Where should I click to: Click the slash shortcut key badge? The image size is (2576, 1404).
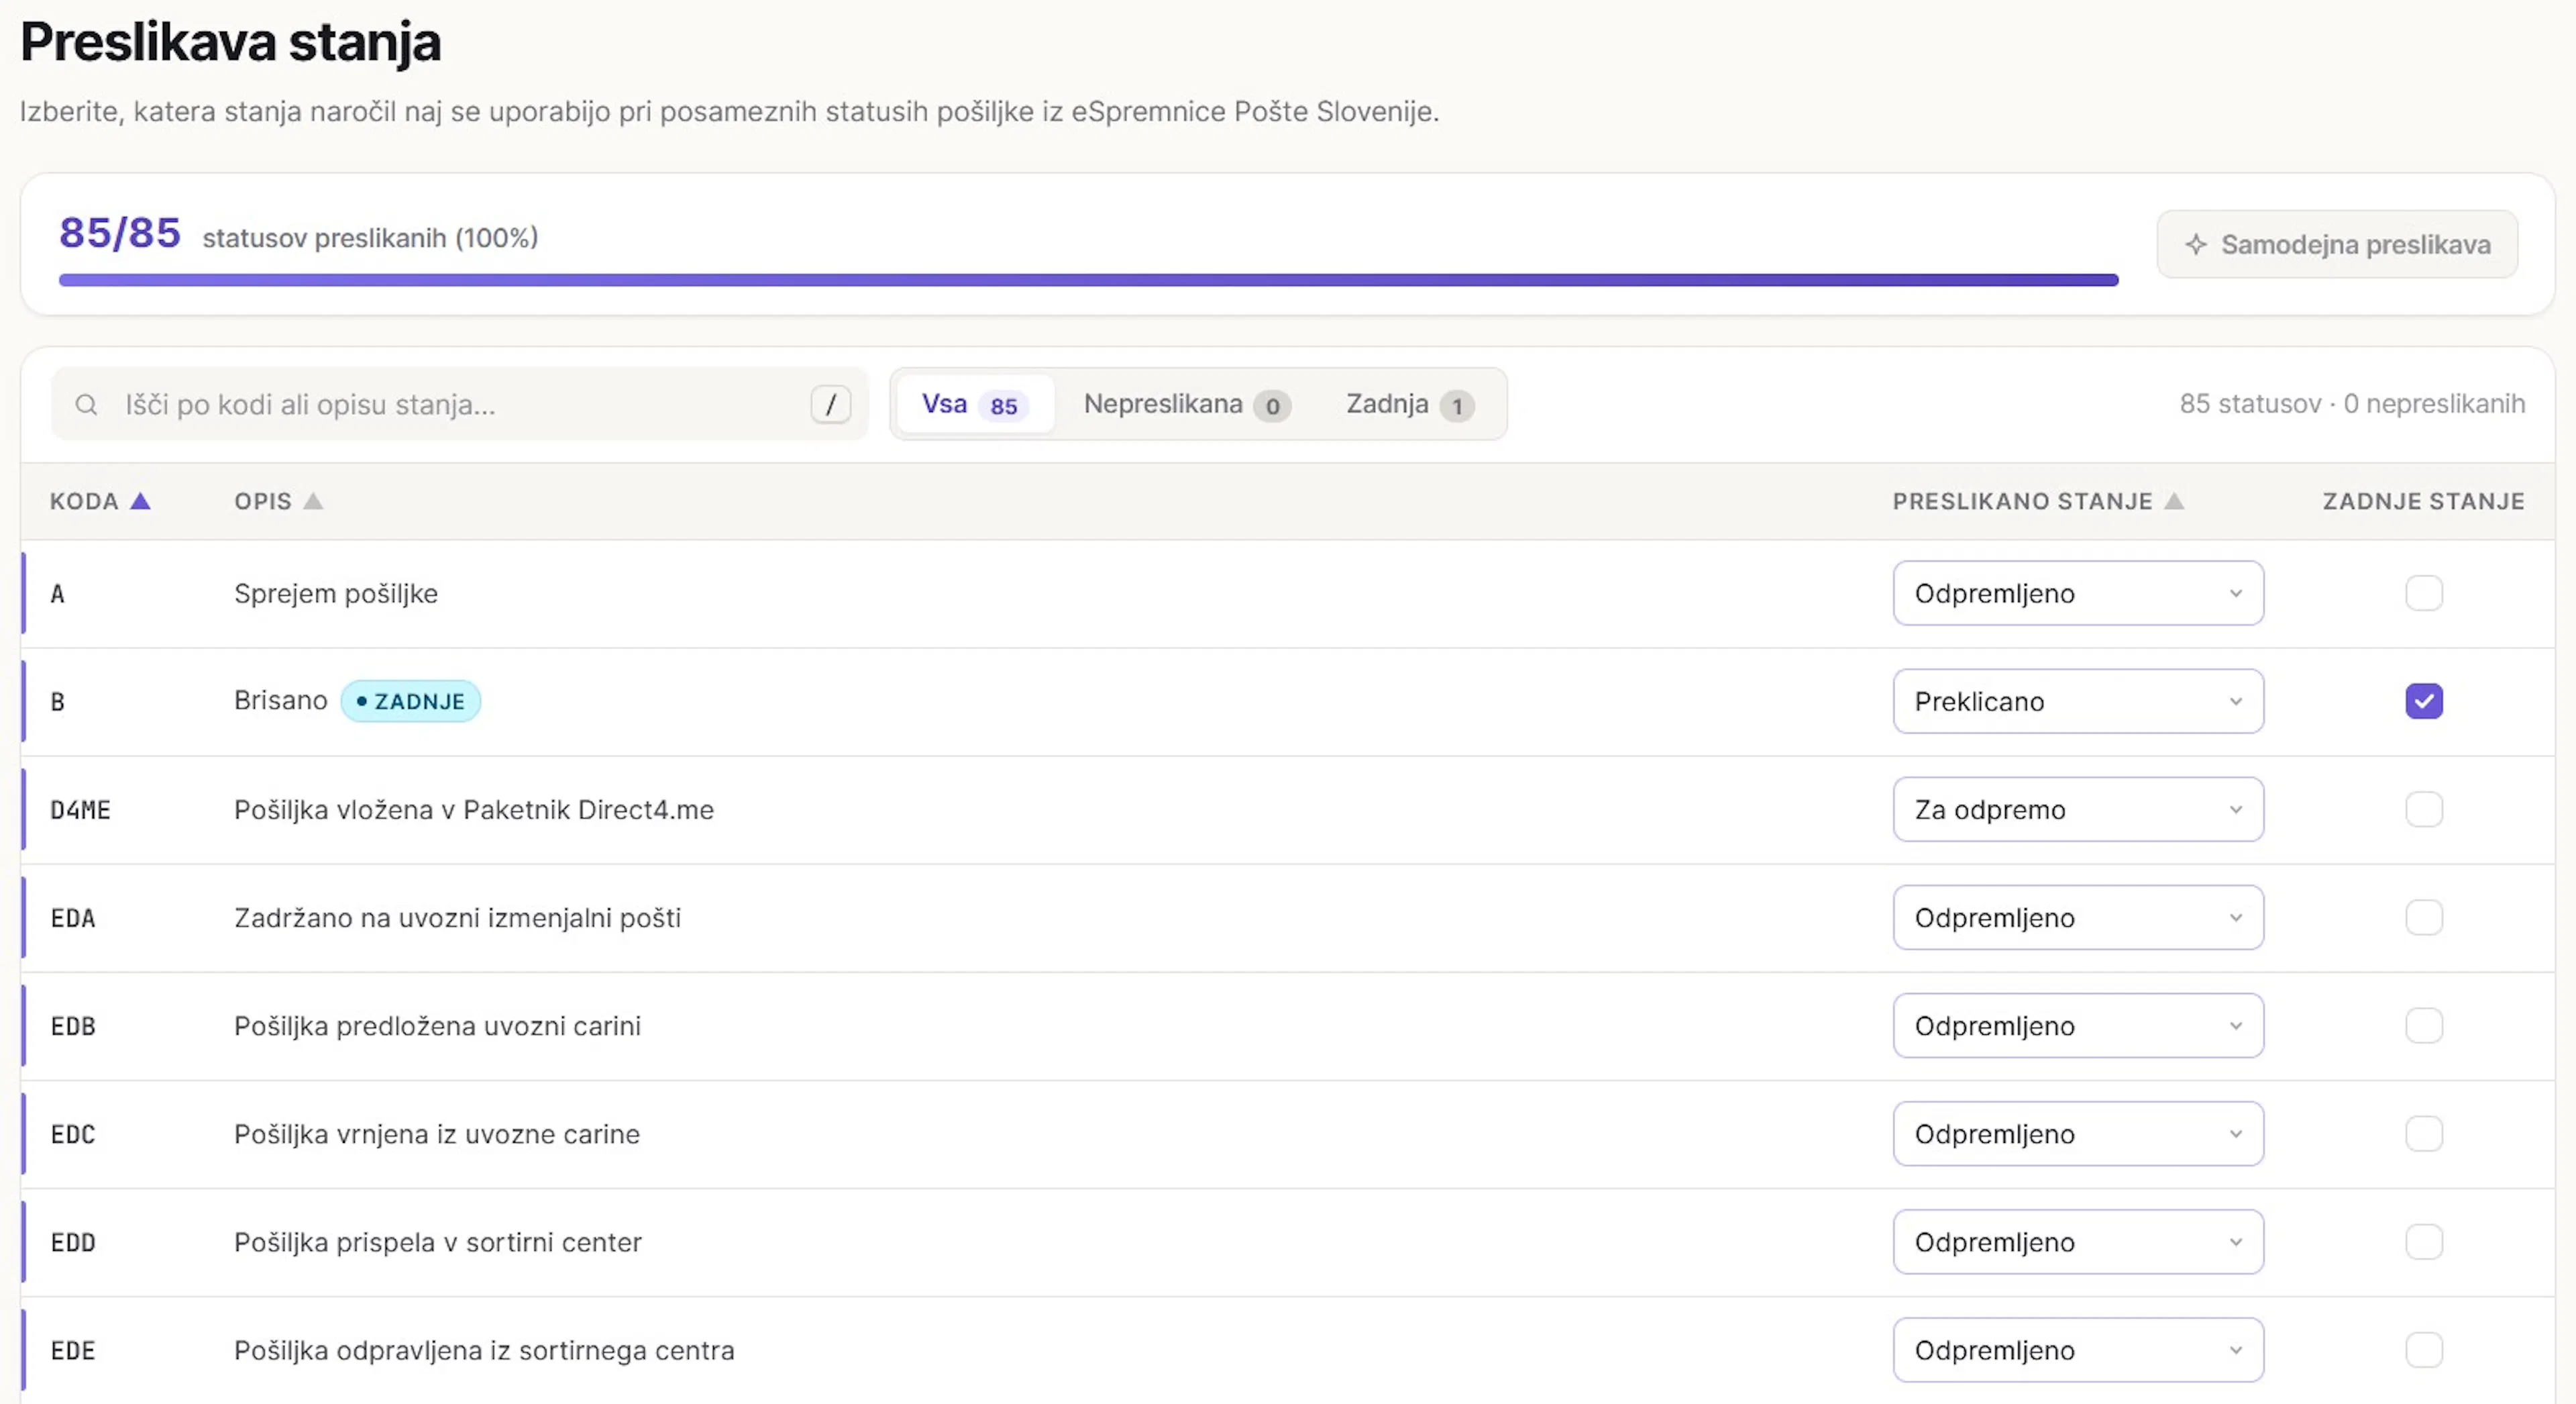(830, 404)
